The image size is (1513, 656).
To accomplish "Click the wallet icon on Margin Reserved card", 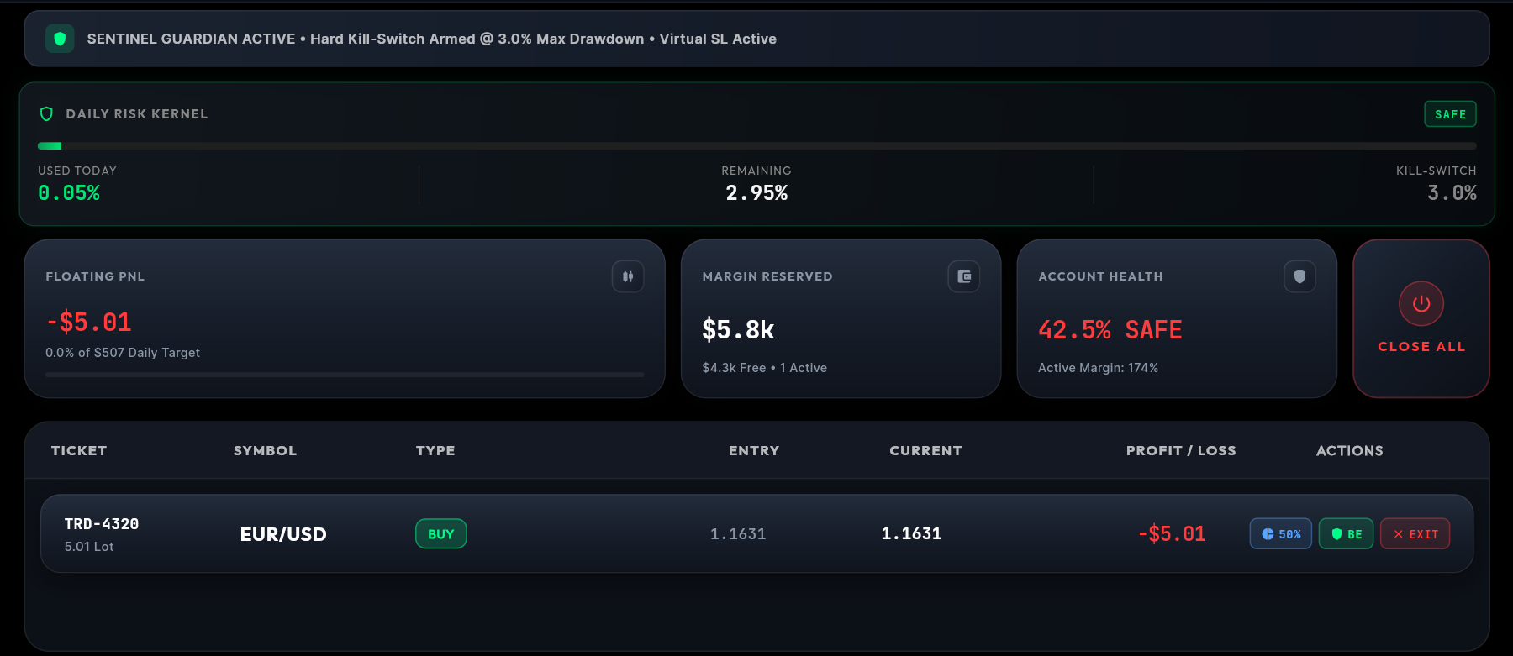I will [964, 276].
